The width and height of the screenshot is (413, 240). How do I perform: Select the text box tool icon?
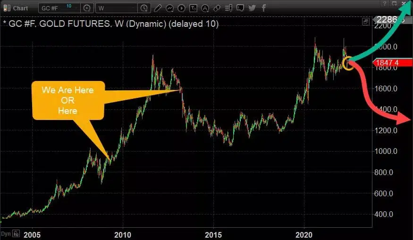(193, 8)
